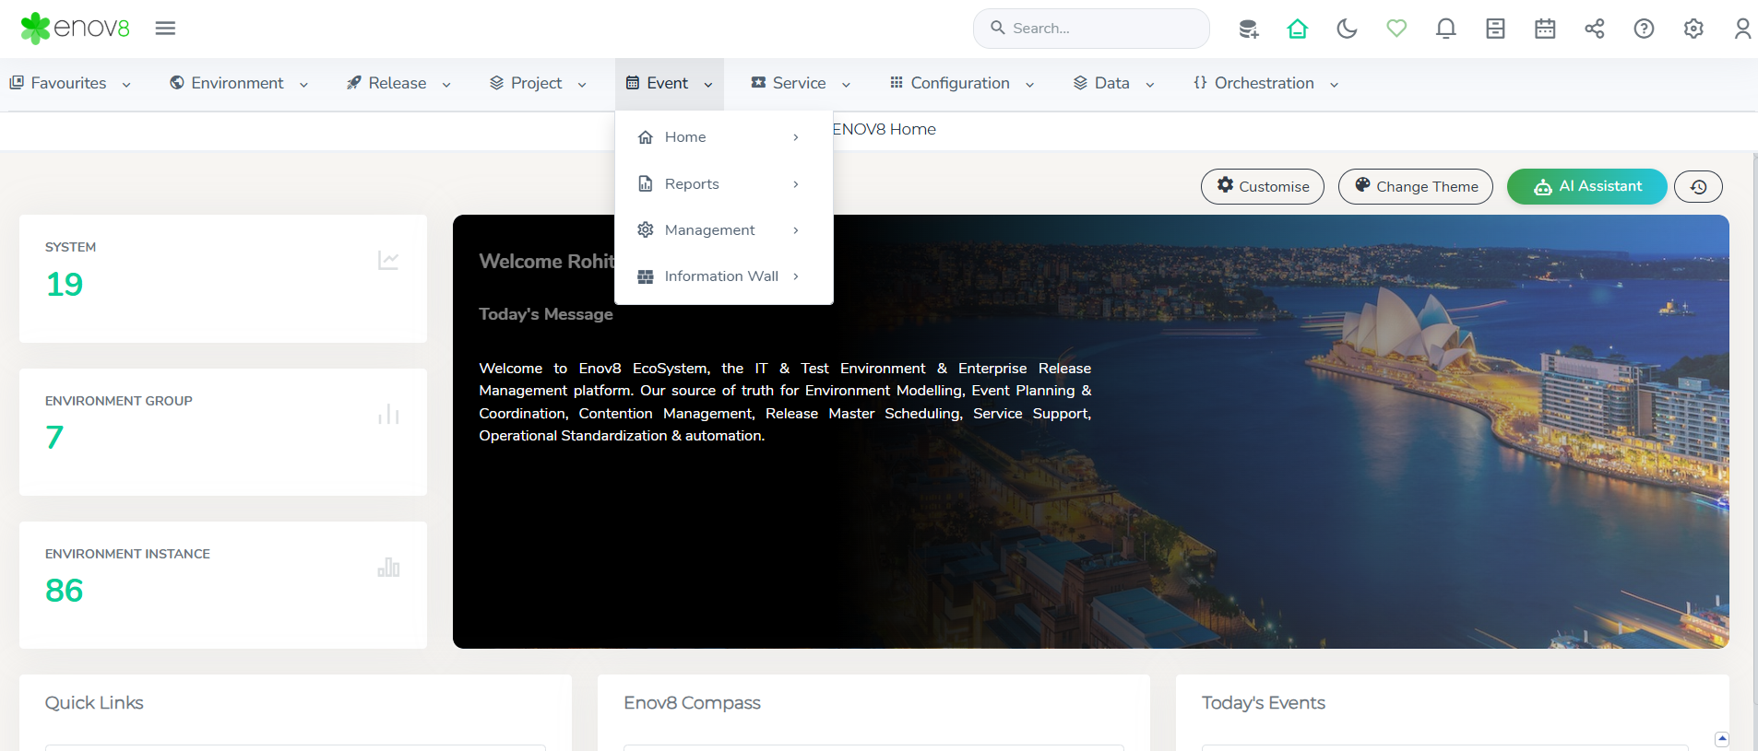Open the share icon in the header
Image resolution: width=1758 pixels, height=751 pixels.
[1594, 29]
